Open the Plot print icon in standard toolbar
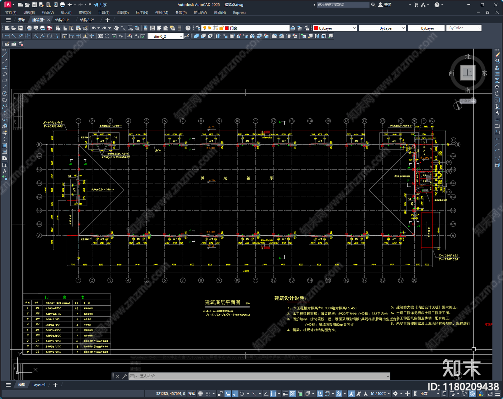The height and width of the screenshot is (399, 503). tap(29, 28)
